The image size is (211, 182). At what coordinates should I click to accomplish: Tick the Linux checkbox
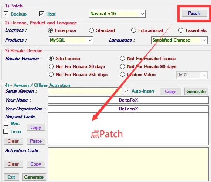point(6,132)
